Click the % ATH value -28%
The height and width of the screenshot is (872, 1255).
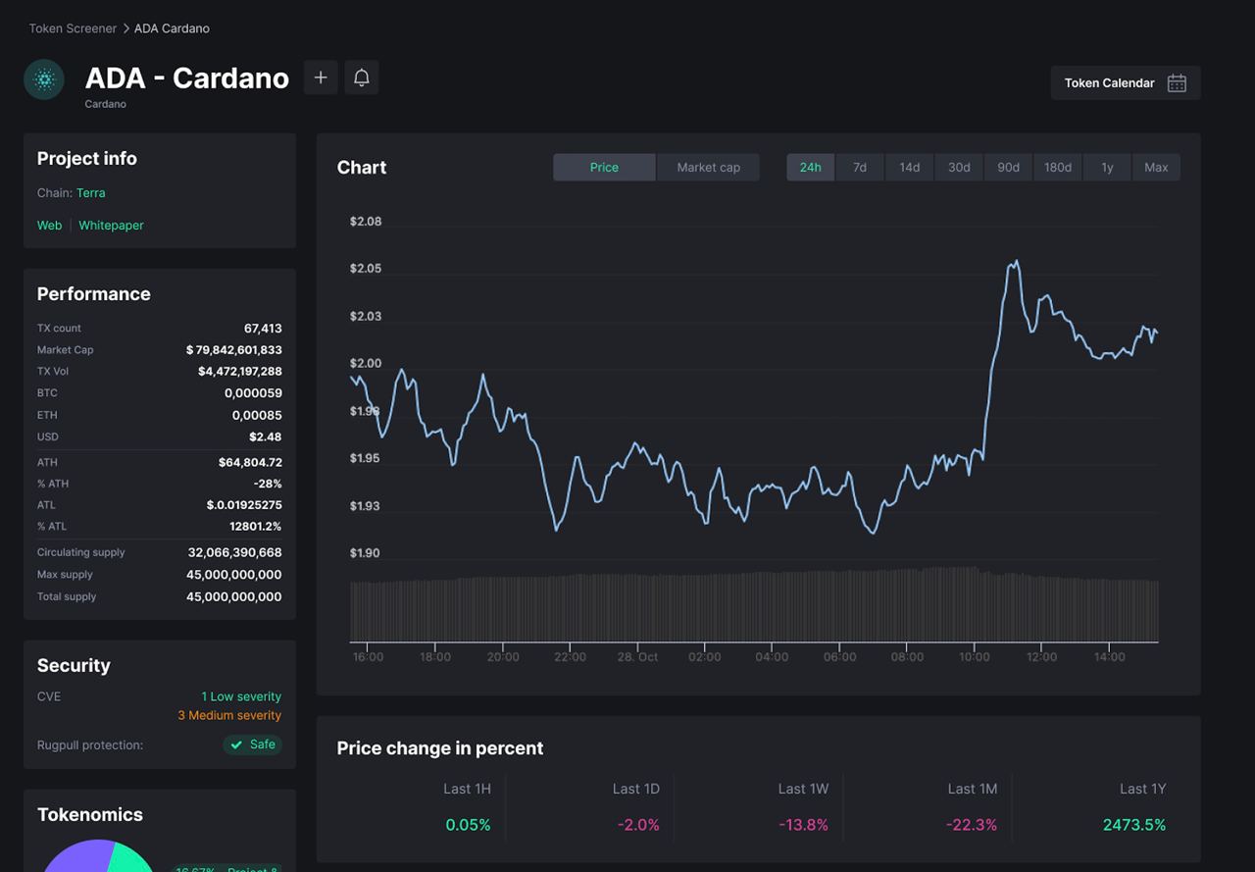(x=268, y=484)
